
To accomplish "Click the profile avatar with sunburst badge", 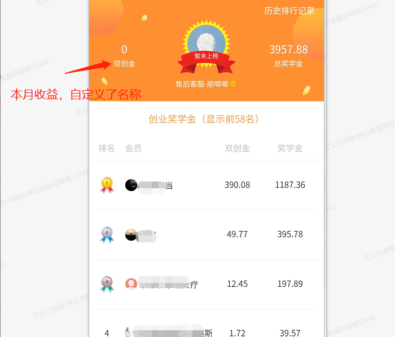I will coord(207,42).
